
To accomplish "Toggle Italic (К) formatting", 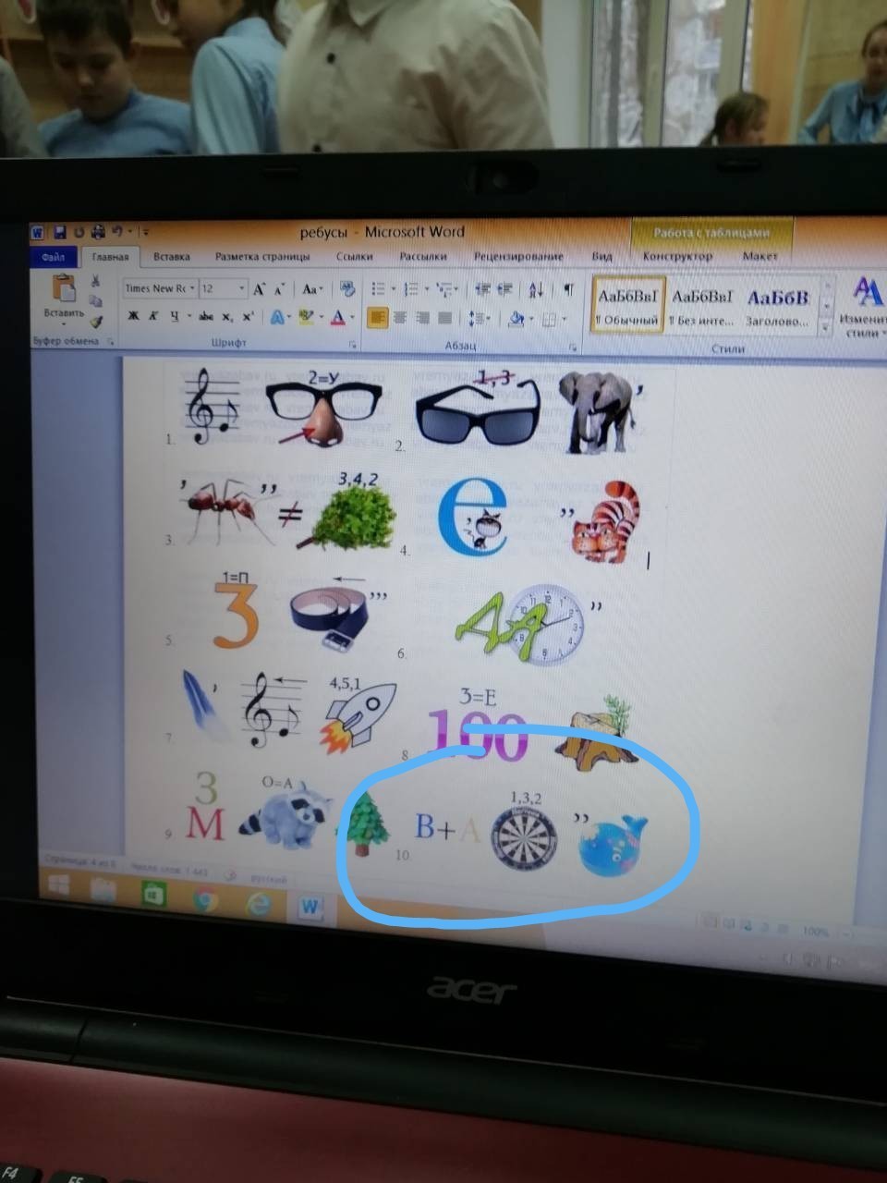I will (x=153, y=317).
